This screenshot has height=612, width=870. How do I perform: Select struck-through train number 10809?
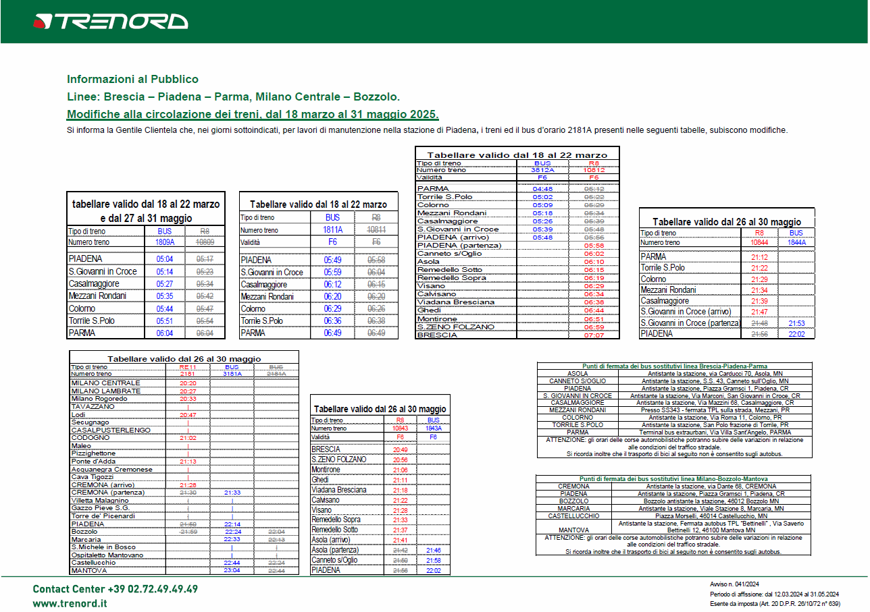click(205, 242)
